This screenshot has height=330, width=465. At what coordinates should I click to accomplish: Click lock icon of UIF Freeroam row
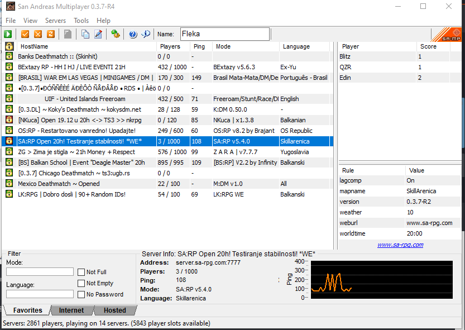(x=9, y=98)
